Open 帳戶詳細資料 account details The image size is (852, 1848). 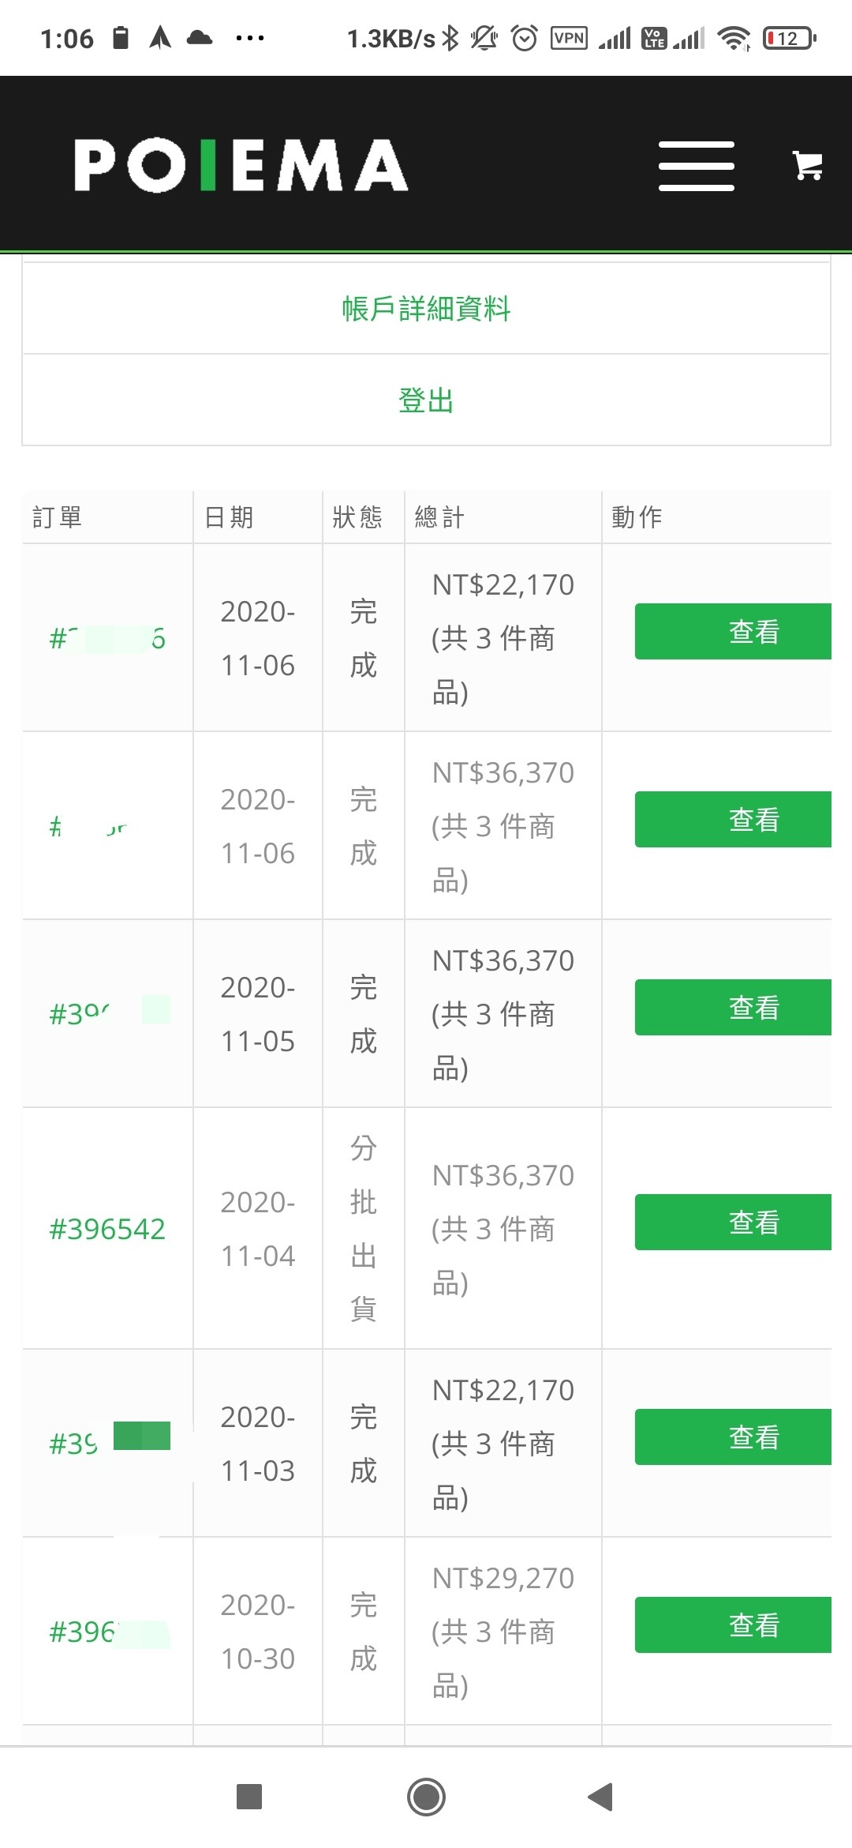(x=426, y=308)
